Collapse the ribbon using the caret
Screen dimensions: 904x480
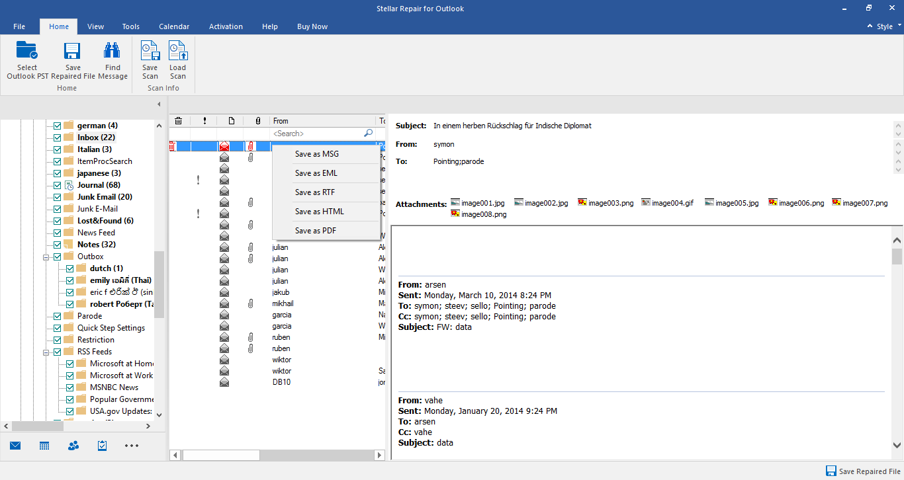(870, 26)
